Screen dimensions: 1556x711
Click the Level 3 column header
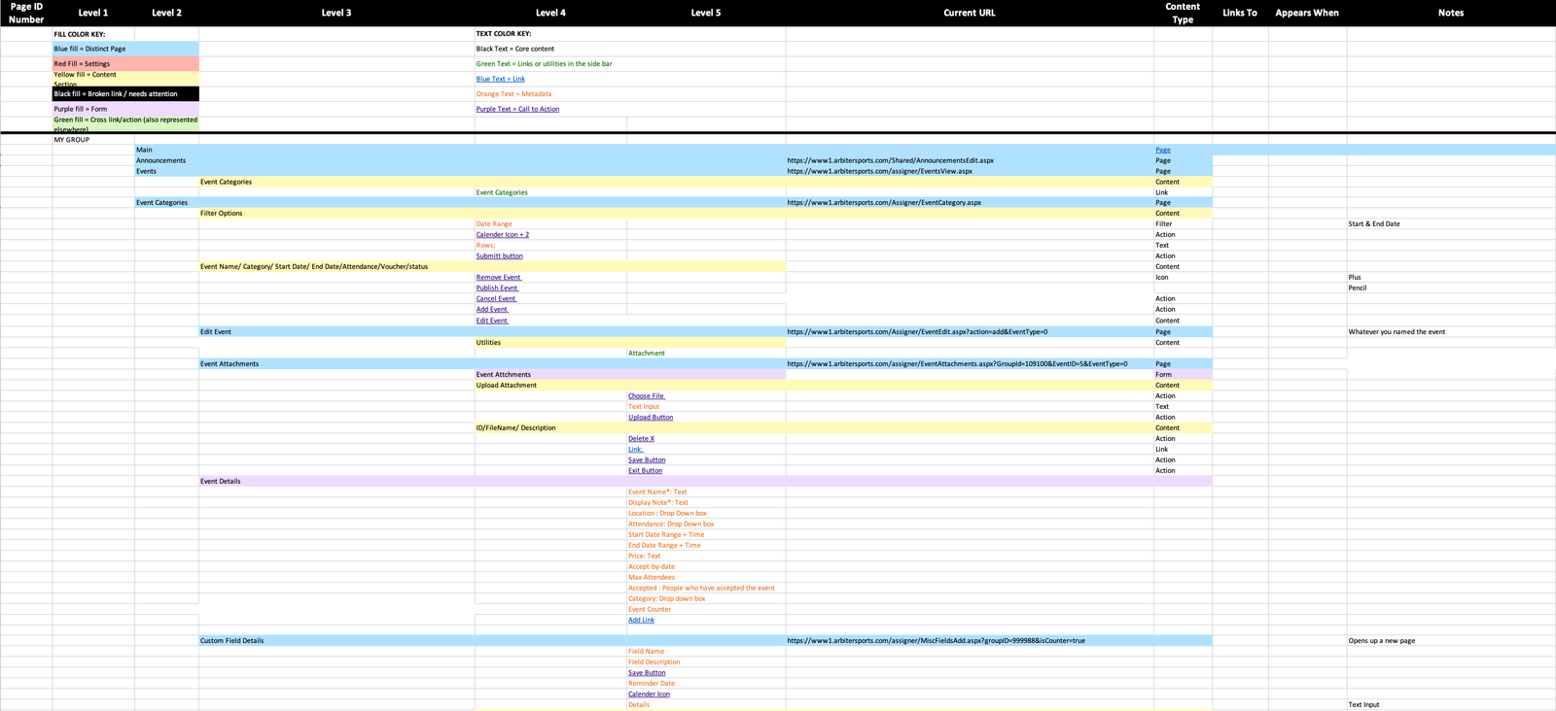pos(336,13)
